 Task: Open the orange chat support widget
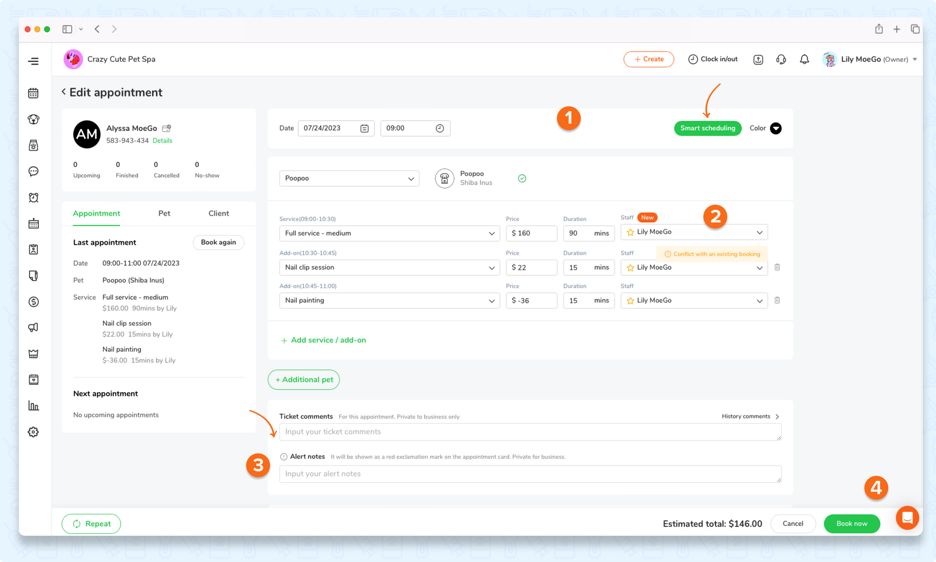907,518
